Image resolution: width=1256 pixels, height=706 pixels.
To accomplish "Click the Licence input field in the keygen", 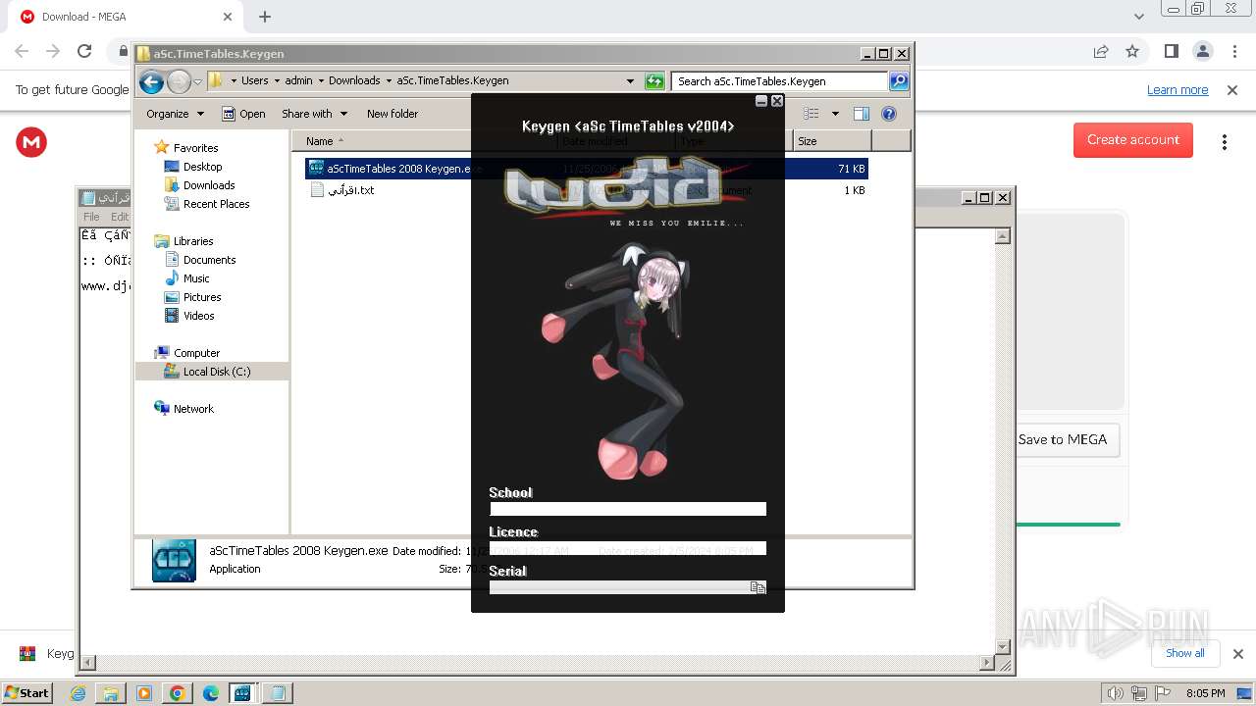I will coord(628,548).
